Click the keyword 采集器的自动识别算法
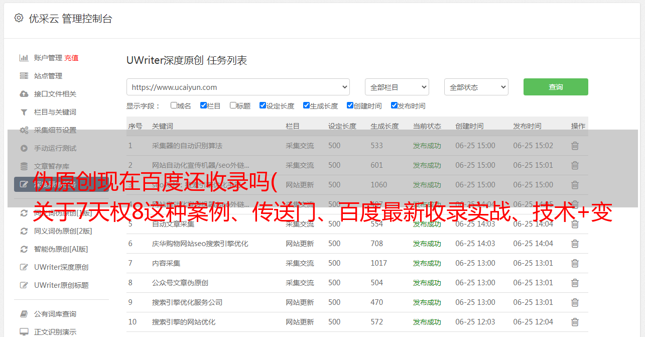This screenshot has width=645, height=337. 187,146
